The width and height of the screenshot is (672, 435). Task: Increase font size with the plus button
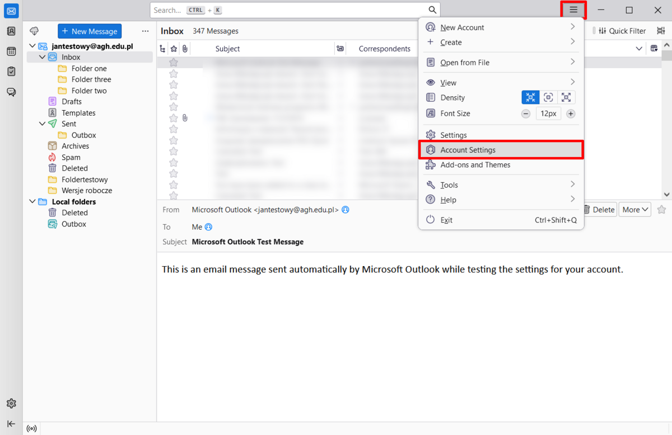tap(571, 114)
